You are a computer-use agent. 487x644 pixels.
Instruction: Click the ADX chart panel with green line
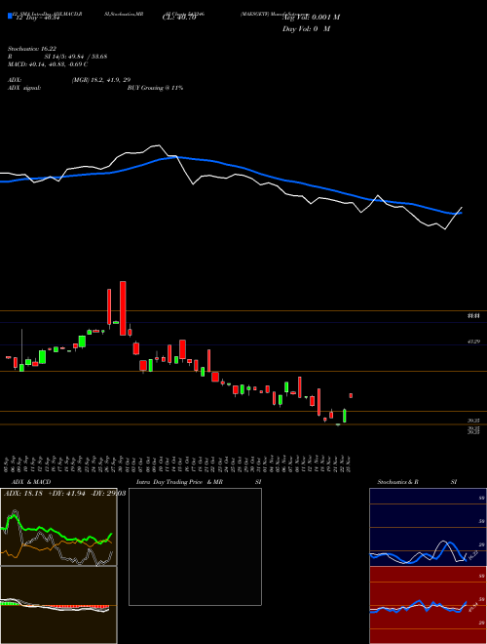pos(58,527)
